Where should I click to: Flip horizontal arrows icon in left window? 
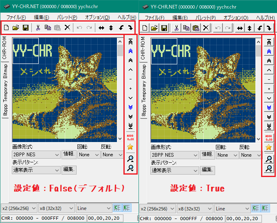click(x=101, y=28)
